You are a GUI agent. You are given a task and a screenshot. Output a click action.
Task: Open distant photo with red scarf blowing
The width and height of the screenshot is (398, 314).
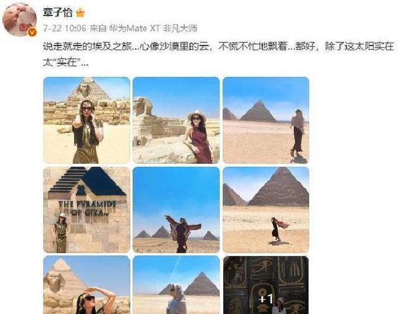pos(266,210)
